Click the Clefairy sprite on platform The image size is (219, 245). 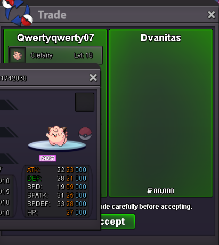click(x=56, y=136)
